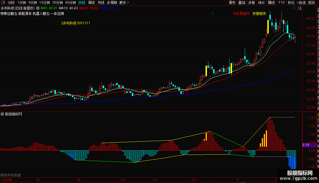Open the 多周期 multi-period view

coord(112,3)
